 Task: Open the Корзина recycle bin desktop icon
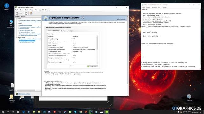(189, 98)
